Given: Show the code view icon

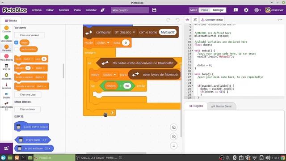Looking at the screenshot, I should [187, 20].
